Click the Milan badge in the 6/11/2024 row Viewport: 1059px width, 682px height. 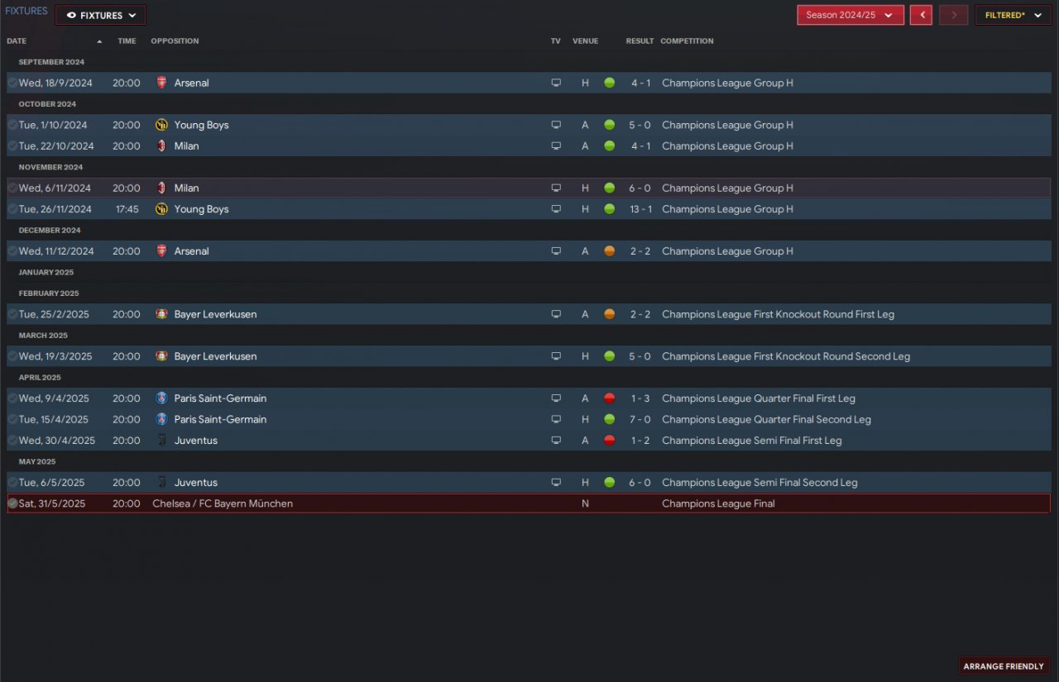(x=161, y=188)
